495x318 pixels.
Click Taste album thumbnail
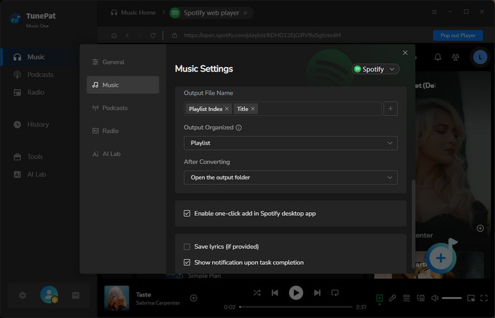point(116,298)
